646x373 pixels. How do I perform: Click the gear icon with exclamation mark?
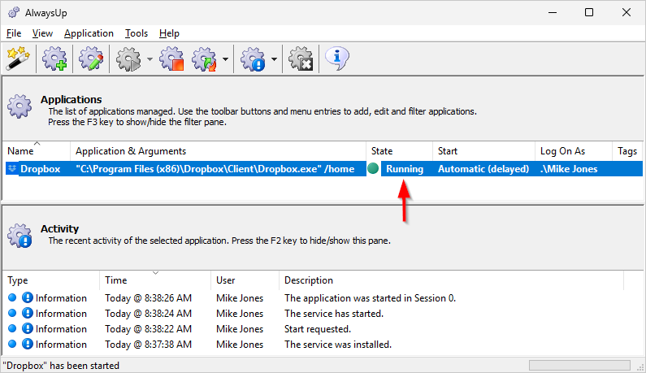[254, 59]
